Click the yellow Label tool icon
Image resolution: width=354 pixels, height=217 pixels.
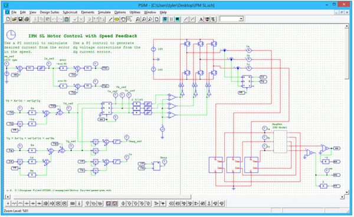tap(117, 19)
